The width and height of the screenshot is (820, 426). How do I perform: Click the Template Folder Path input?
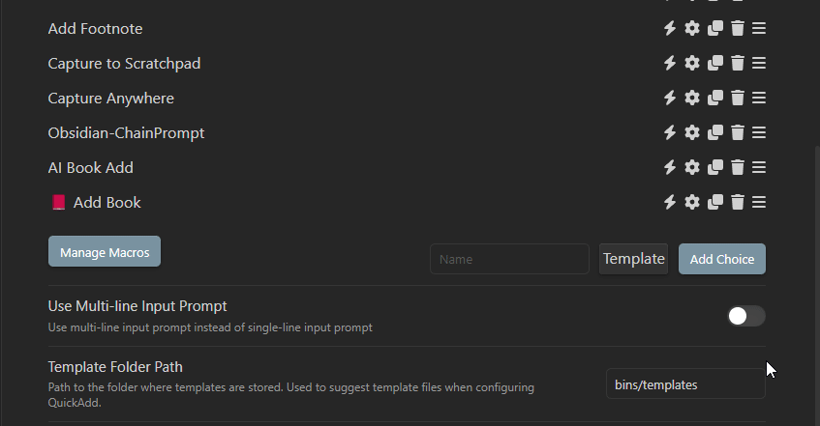pyautogui.click(x=685, y=384)
